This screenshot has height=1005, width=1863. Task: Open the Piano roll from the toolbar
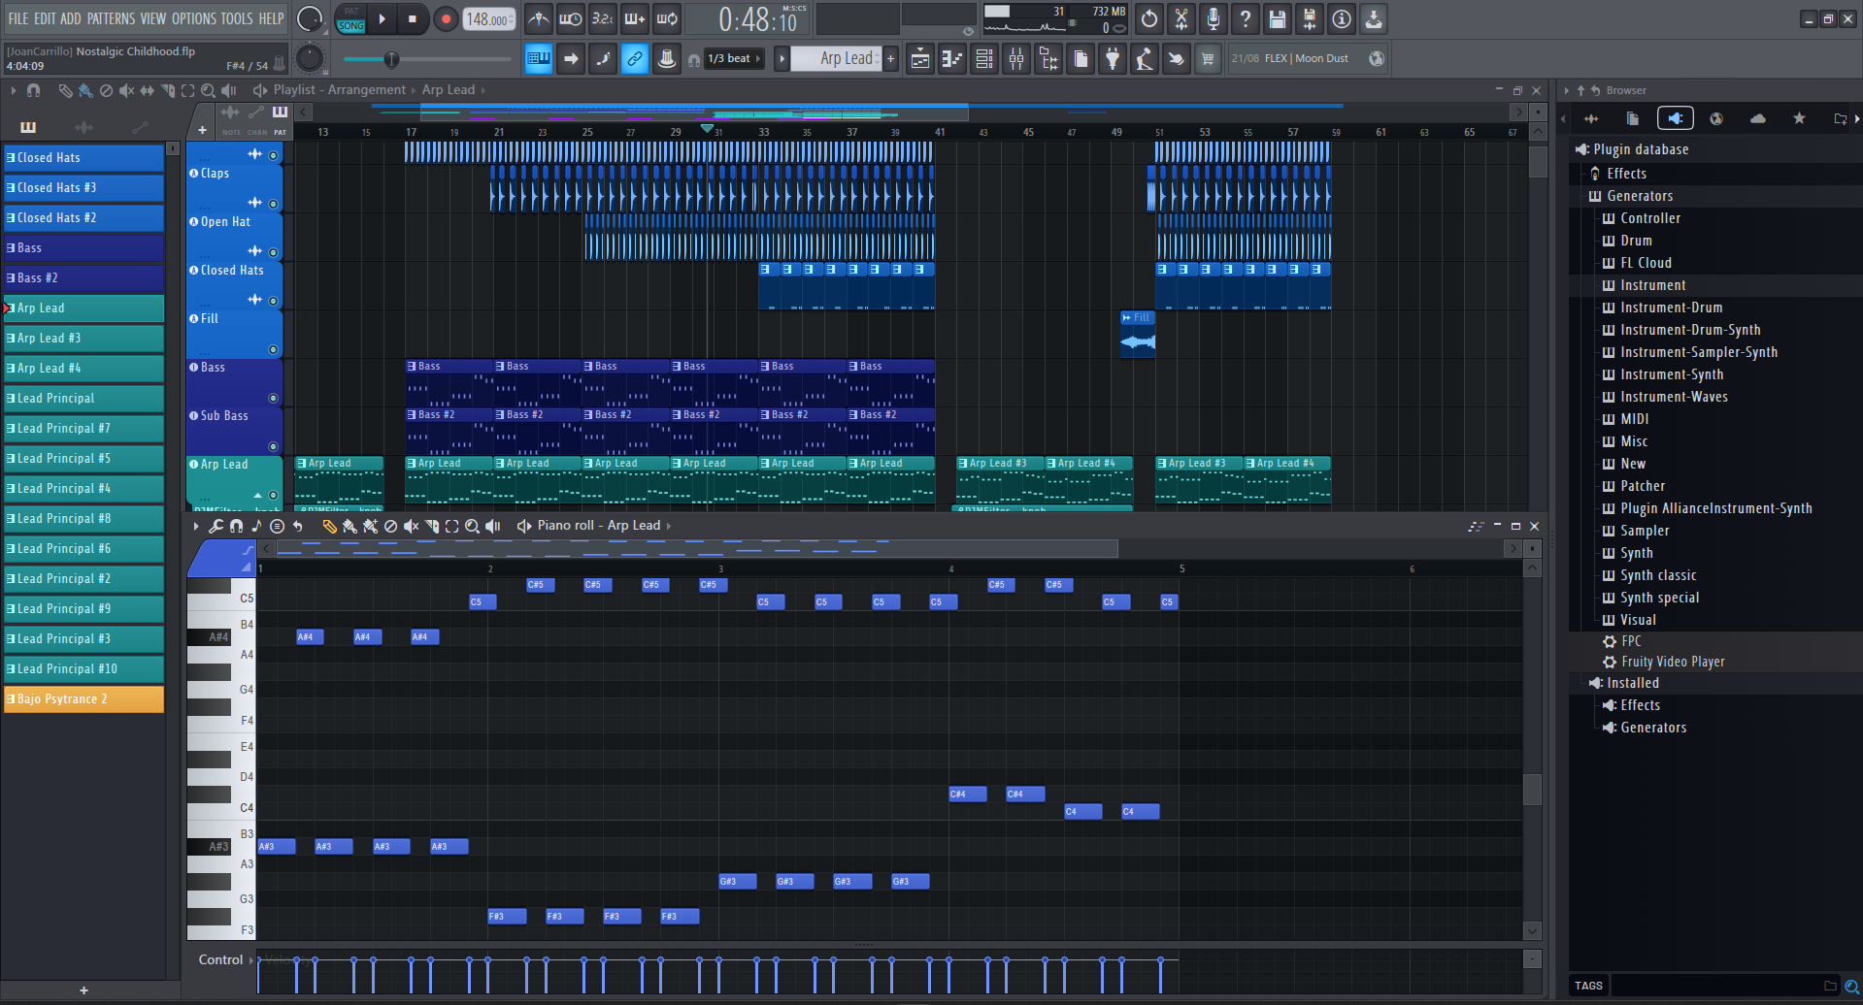[952, 59]
